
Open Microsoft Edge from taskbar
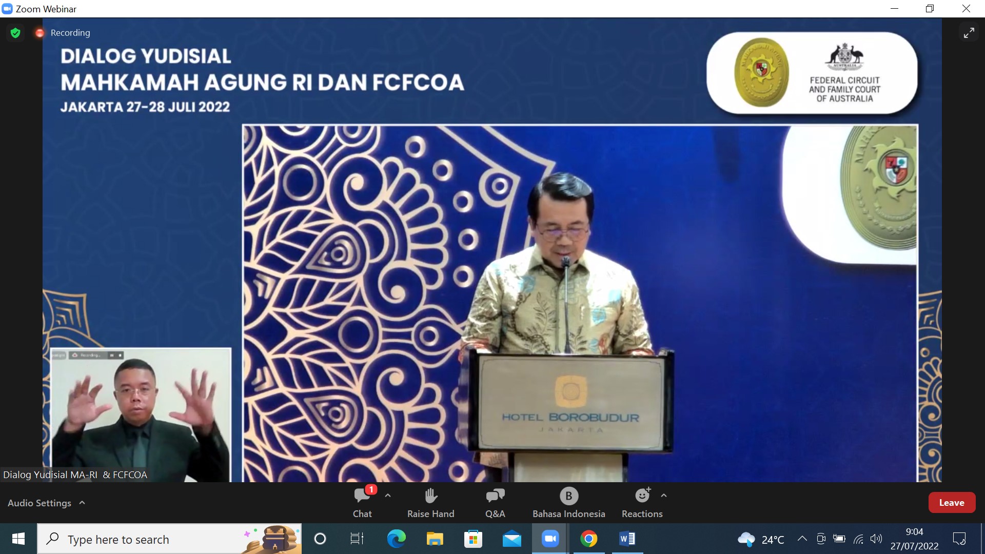click(396, 539)
